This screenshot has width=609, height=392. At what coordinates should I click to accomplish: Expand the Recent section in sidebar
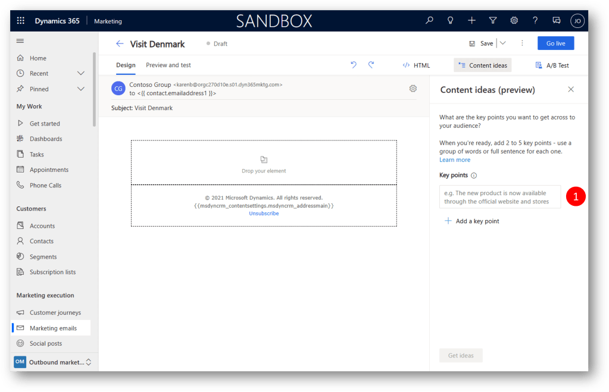81,74
